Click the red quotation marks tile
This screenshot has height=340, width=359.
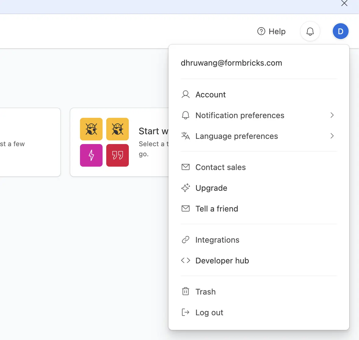(x=118, y=155)
